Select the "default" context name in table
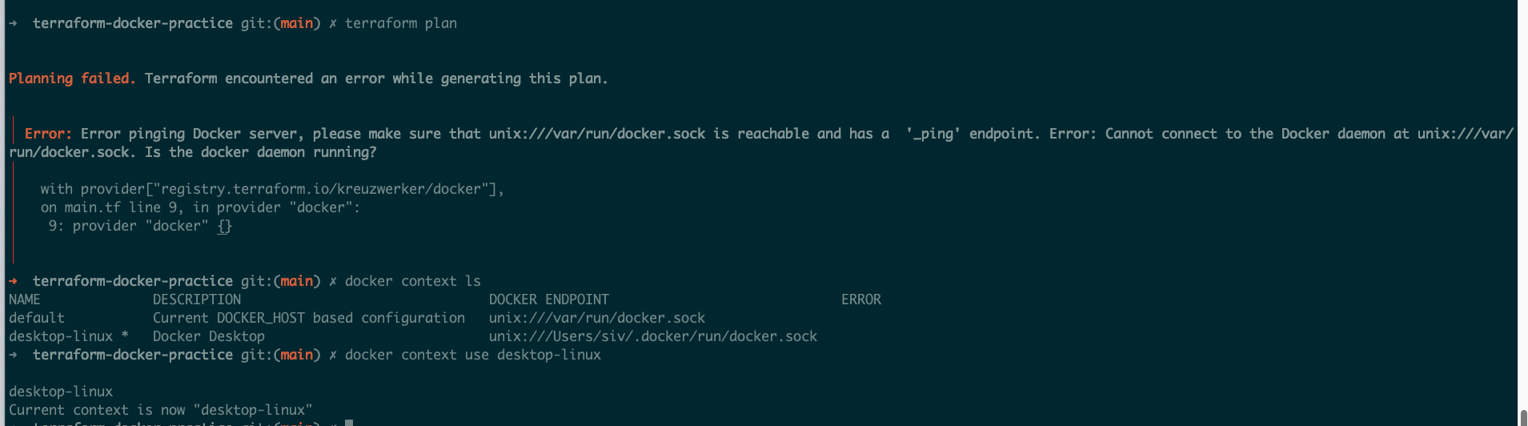Screen dimensions: 1528x426 pos(37,318)
